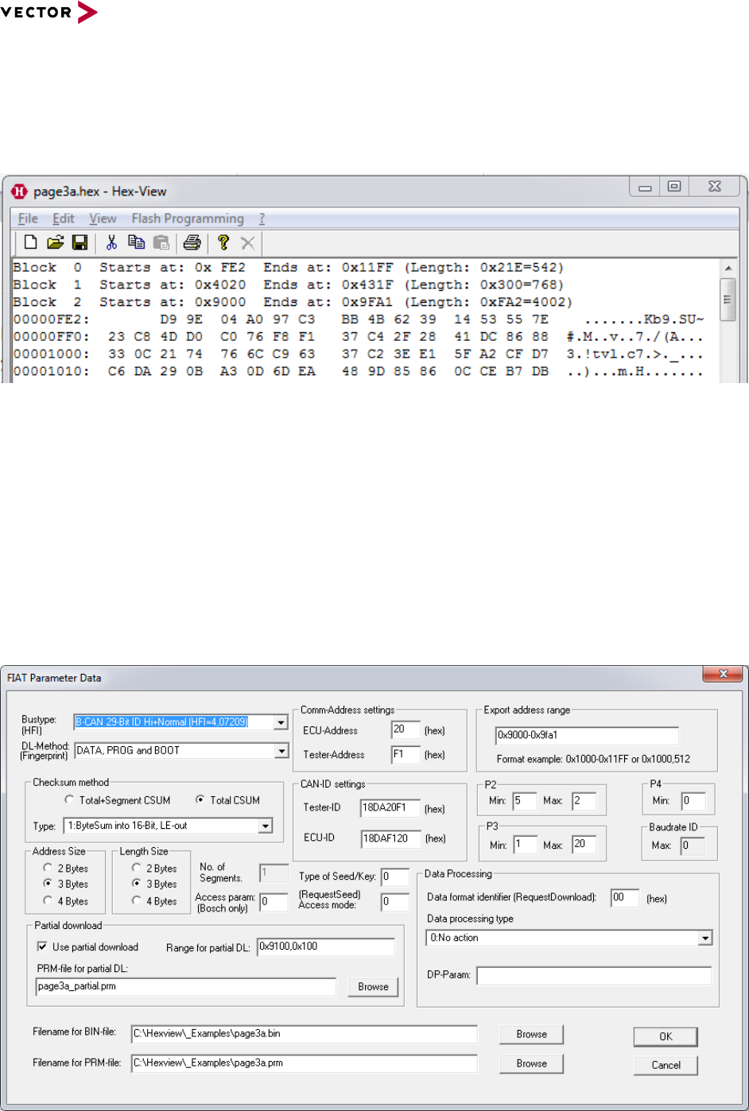Click the Hex-View vertical scrollbar thumb

click(728, 300)
